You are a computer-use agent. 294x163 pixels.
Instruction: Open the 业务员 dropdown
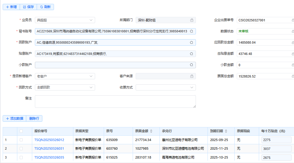(65, 20)
